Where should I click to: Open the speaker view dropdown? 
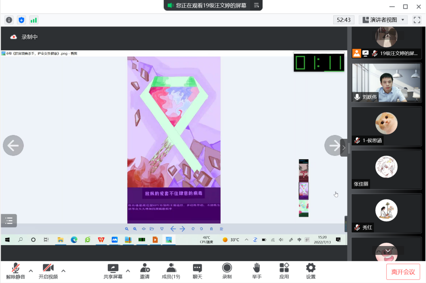click(x=383, y=20)
